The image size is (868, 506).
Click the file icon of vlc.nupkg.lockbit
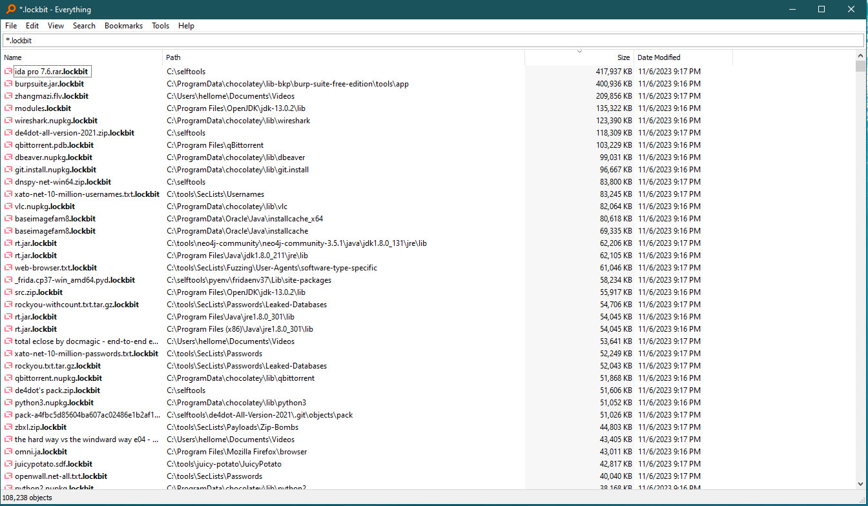click(x=8, y=207)
